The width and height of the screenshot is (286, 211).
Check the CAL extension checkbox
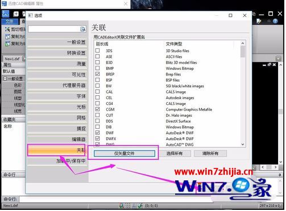98,92
